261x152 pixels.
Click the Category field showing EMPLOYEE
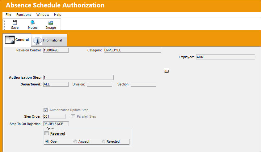pyautogui.click(x=133, y=50)
